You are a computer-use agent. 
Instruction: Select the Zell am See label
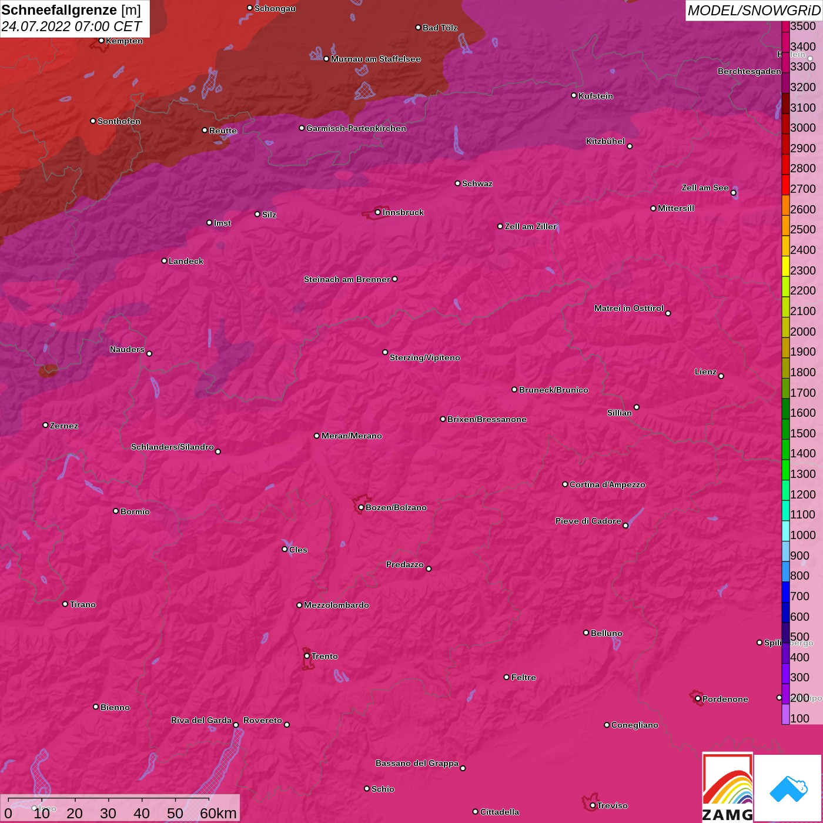(x=705, y=188)
